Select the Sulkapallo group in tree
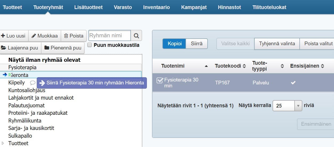Screen dimensions: 334x147 [20, 136]
